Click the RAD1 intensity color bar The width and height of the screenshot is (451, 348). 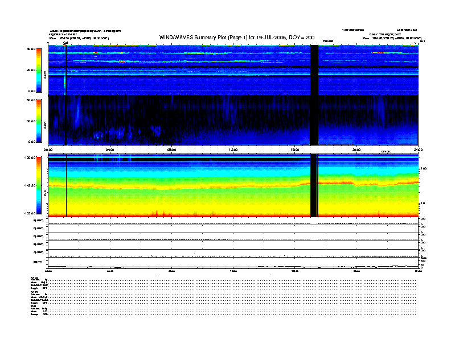39,121
